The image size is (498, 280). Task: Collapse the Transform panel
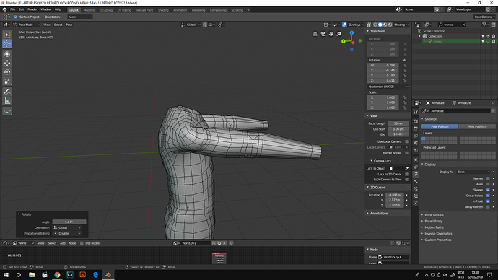coord(377,31)
